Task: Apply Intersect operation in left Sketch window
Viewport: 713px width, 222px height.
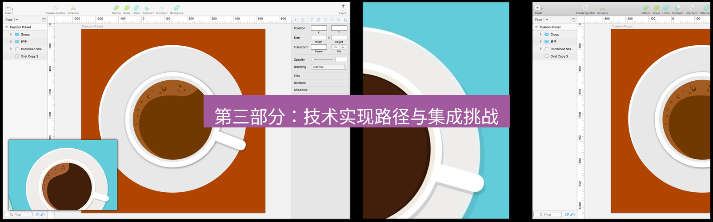Action: point(162,8)
